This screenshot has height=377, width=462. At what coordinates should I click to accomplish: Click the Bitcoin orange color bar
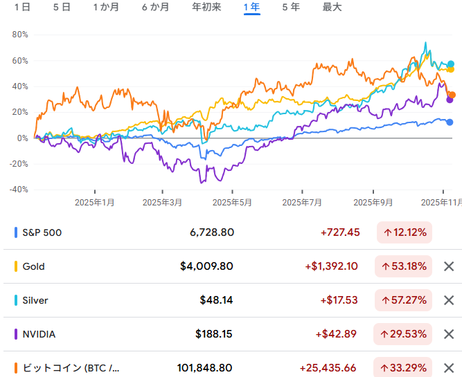[16, 368]
